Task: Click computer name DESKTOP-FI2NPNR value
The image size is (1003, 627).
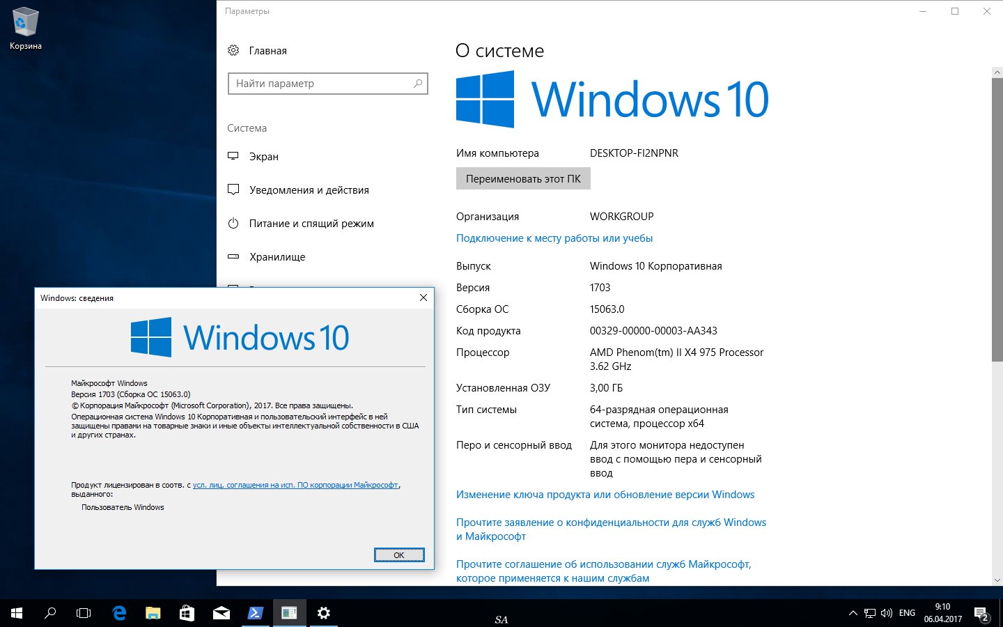Action: pyautogui.click(x=634, y=153)
